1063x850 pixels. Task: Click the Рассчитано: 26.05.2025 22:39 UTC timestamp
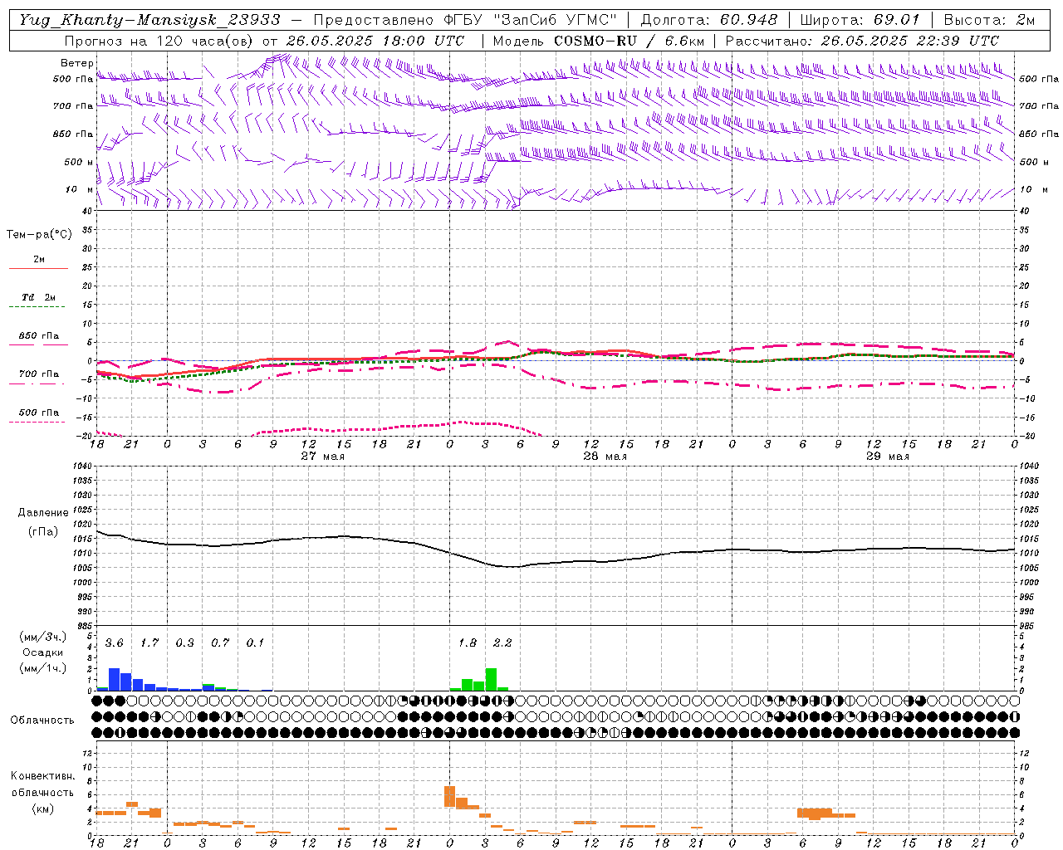pos(862,41)
